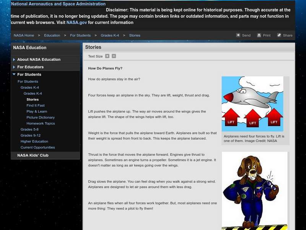Screen dimensions: 306x230
Task: Click the paragraph starting 'Four forces keep'
Action: pos(149,95)
